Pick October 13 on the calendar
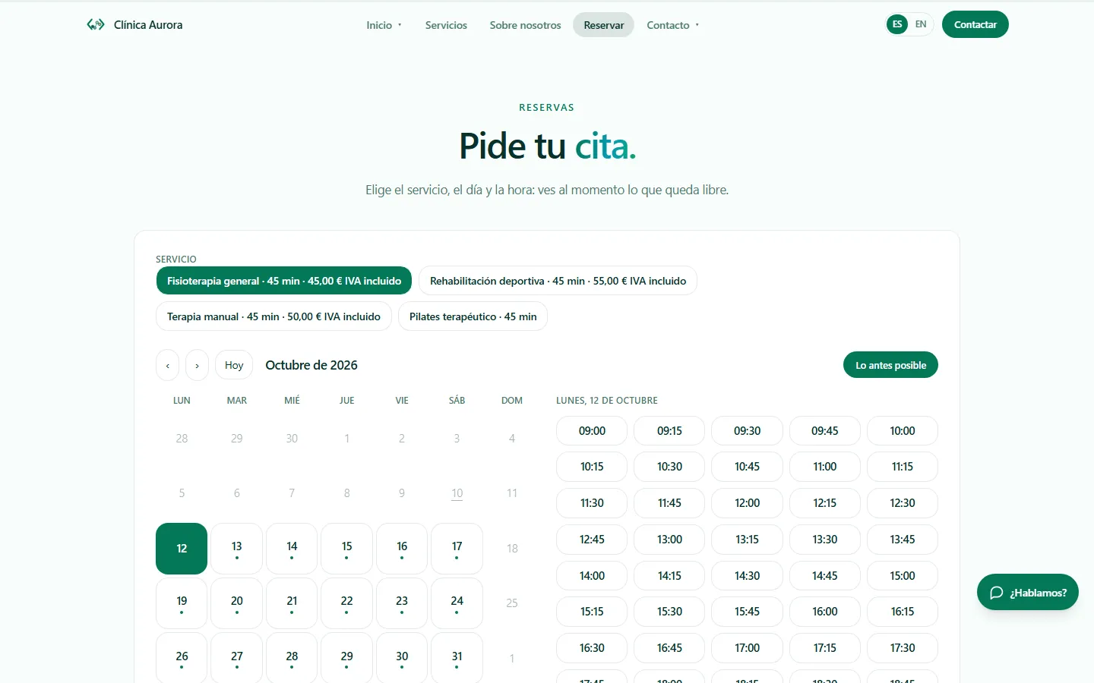This screenshot has height=683, width=1094. [236, 549]
